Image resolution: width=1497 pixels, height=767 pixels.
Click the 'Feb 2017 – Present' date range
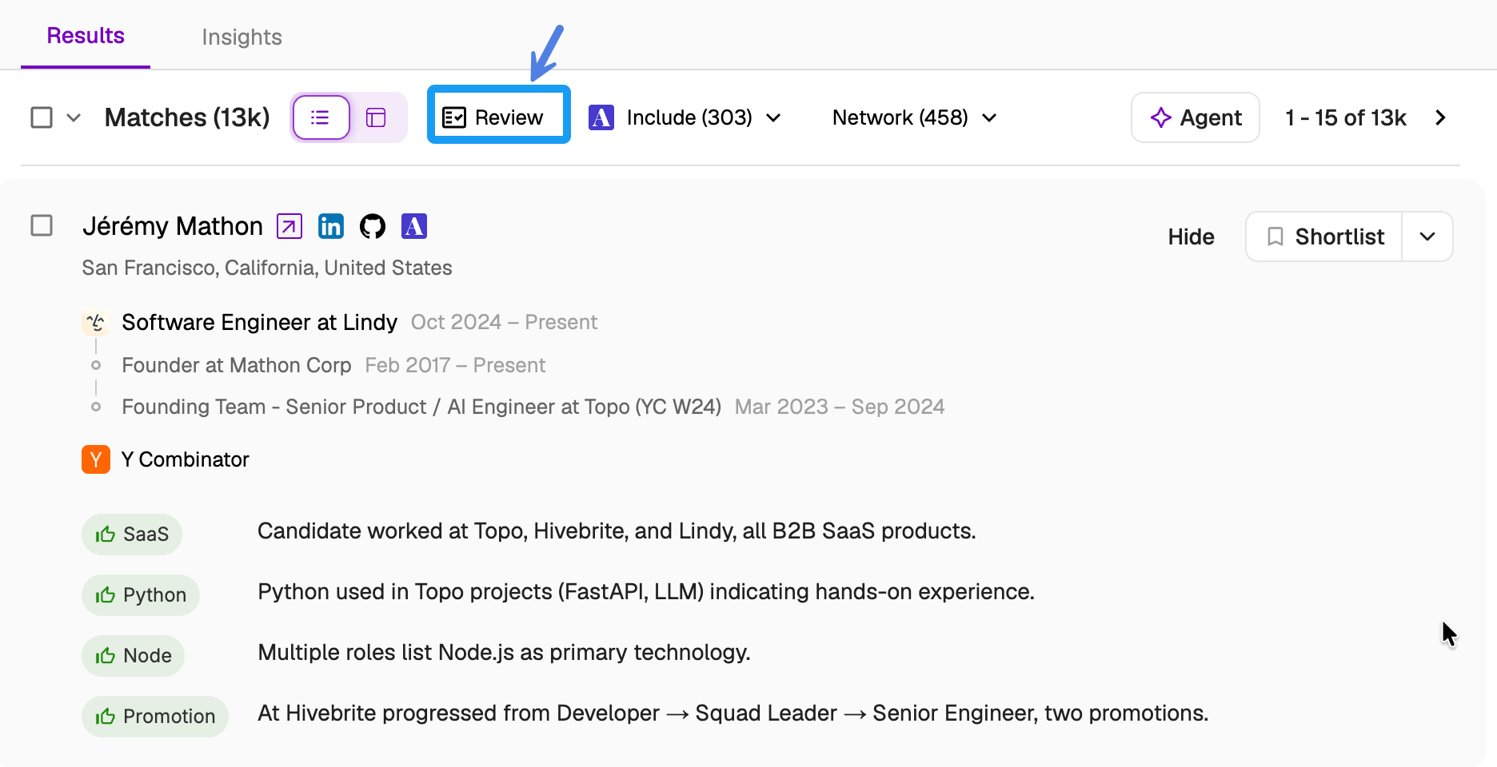click(455, 365)
